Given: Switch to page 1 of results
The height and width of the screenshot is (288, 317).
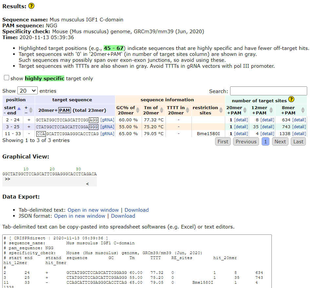Looking at the screenshot, I should pyautogui.click(x=266, y=141).
